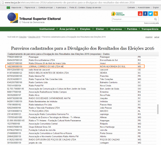Open Espaço do servidor link

point(94,7)
